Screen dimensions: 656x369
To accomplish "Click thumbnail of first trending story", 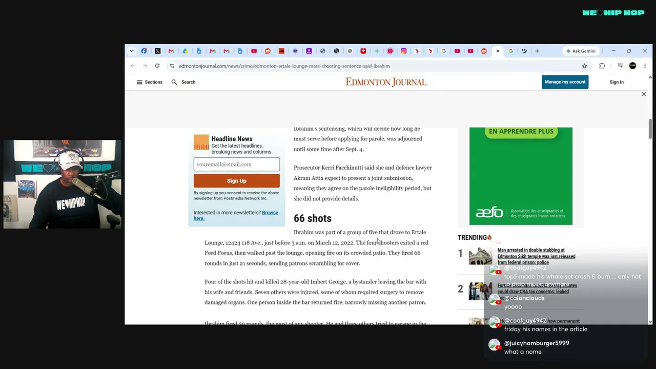I will pyautogui.click(x=480, y=256).
